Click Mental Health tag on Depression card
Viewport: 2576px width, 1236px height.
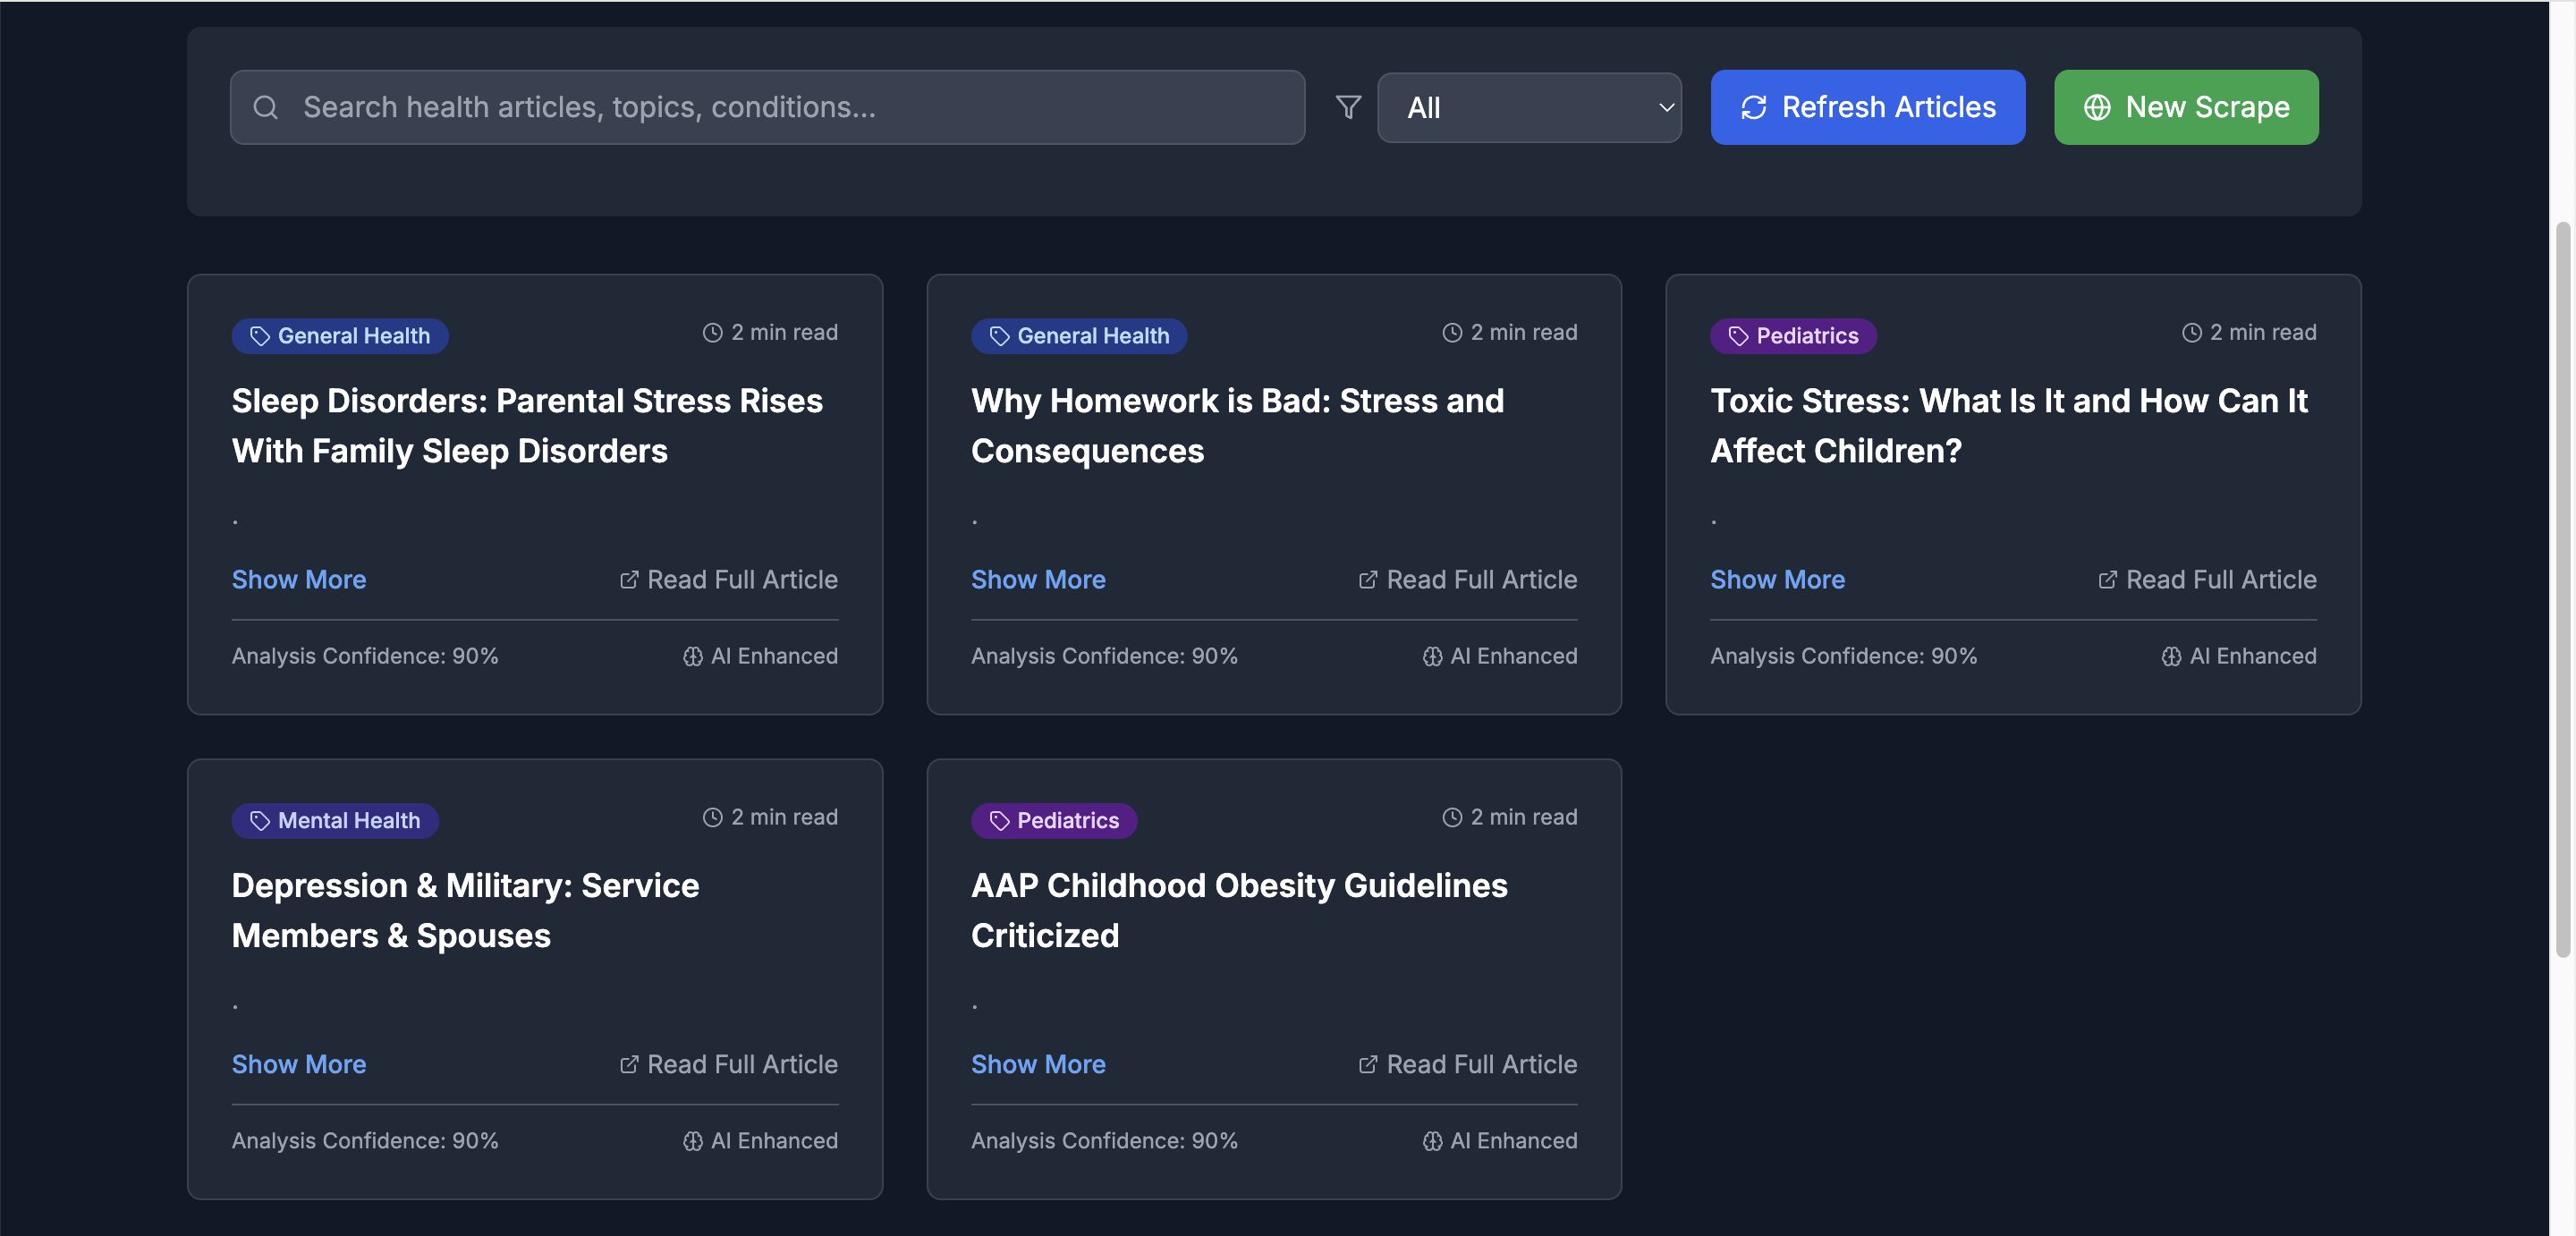pyautogui.click(x=335, y=821)
